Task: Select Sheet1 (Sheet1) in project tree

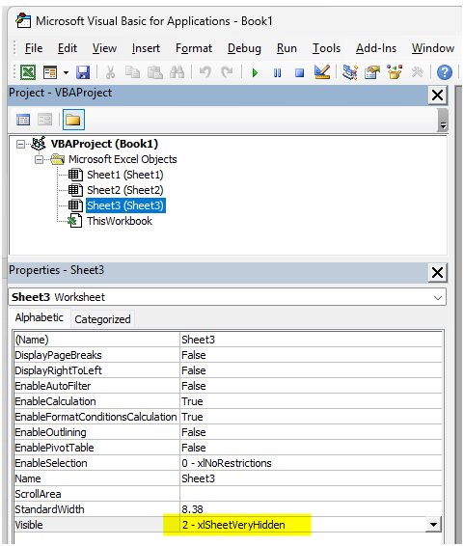Action: tap(125, 175)
